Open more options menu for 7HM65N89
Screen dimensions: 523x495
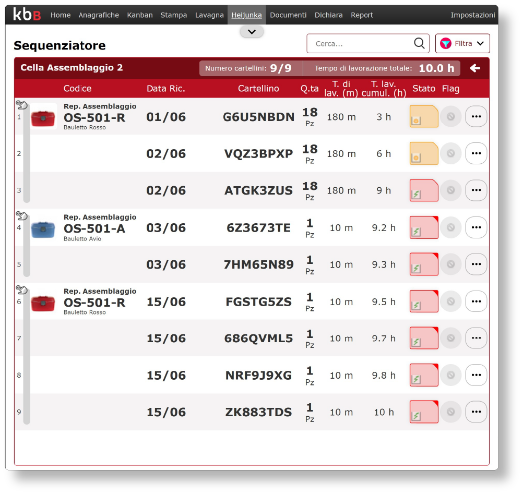476,264
